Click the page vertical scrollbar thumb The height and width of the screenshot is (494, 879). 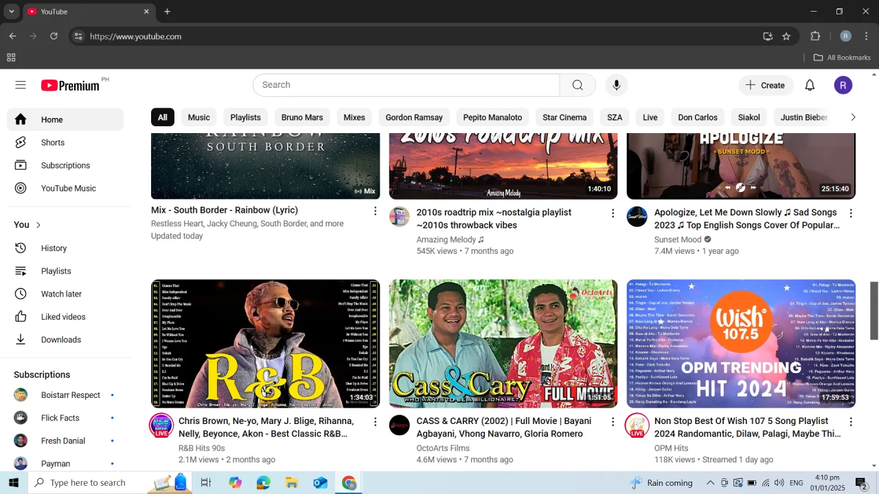[874, 310]
